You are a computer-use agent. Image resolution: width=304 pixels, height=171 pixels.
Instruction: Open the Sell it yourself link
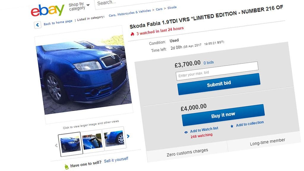coord(116,160)
